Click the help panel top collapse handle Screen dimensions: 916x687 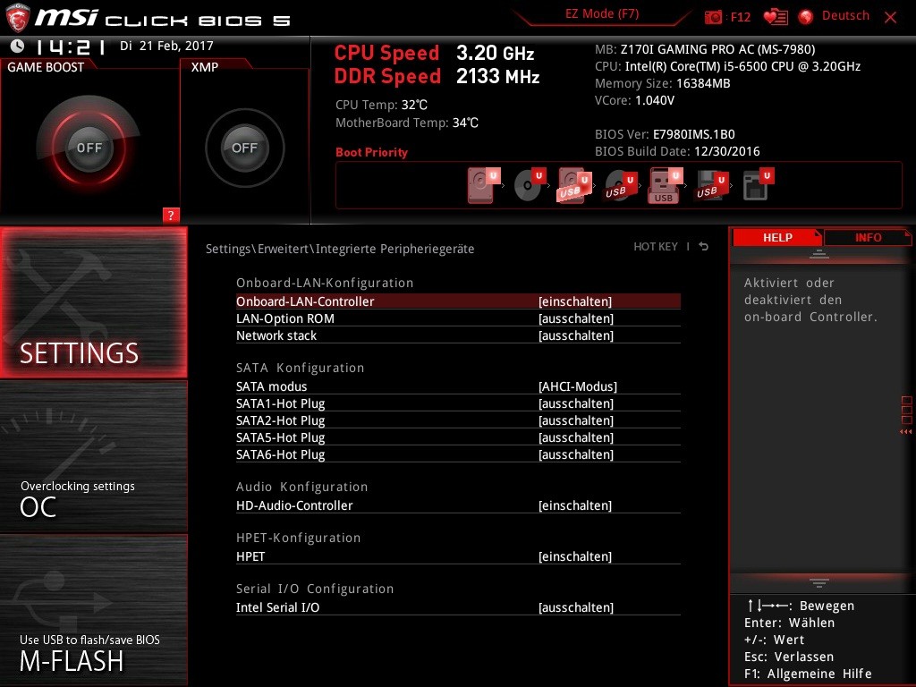[x=819, y=253]
